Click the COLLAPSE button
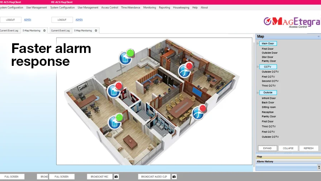Image resolution: width=321 pixels, height=181 pixels. point(288,148)
